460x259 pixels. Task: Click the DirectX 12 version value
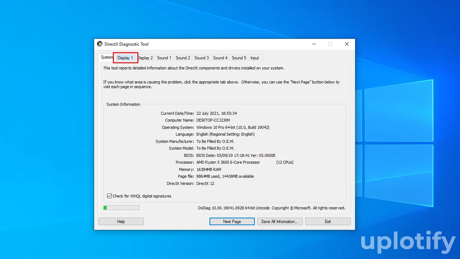pos(205,183)
